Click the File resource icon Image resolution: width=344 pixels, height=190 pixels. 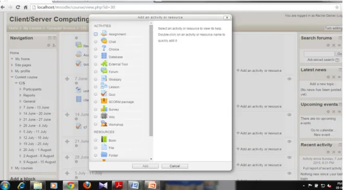pos(104,147)
